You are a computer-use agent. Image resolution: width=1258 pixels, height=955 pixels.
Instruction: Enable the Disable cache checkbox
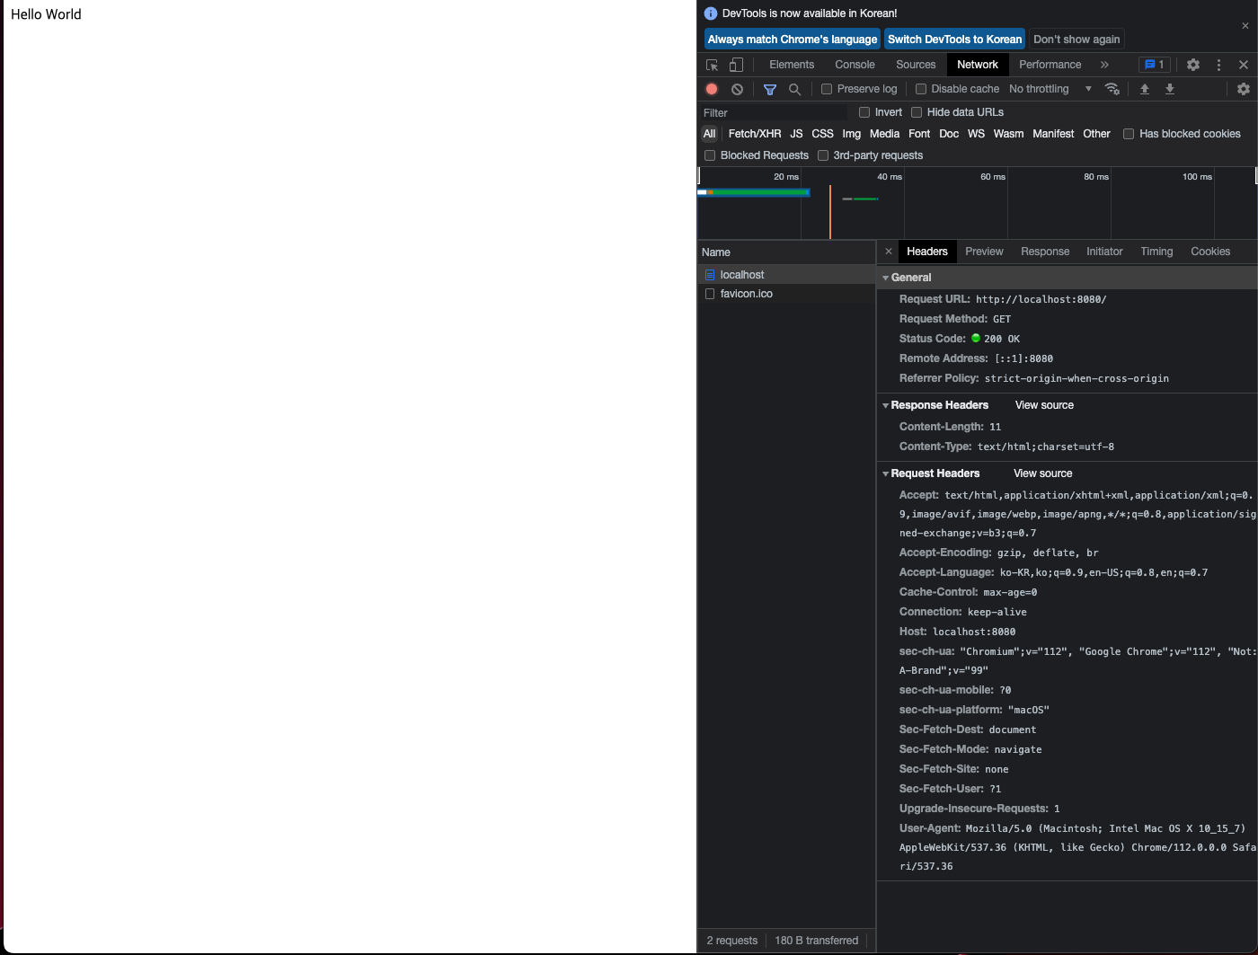(x=921, y=89)
